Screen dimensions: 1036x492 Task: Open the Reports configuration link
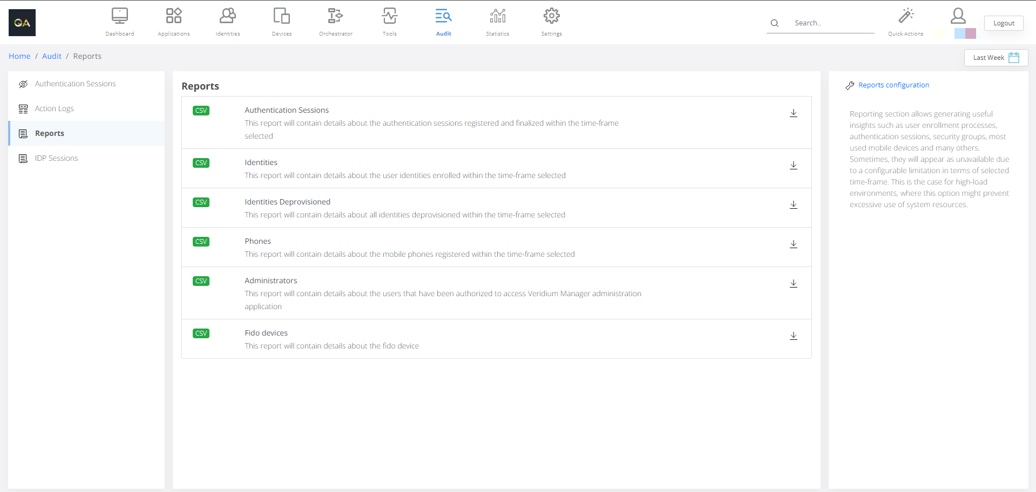click(x=893, y=85)
